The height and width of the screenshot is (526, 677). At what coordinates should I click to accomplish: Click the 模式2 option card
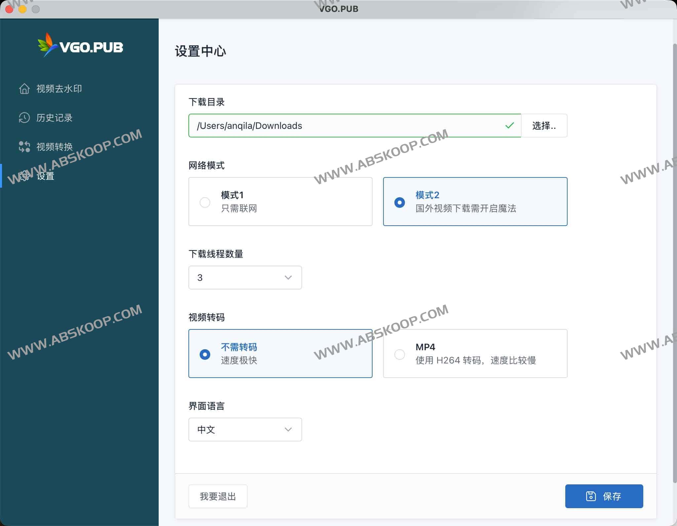coord(475,202)
